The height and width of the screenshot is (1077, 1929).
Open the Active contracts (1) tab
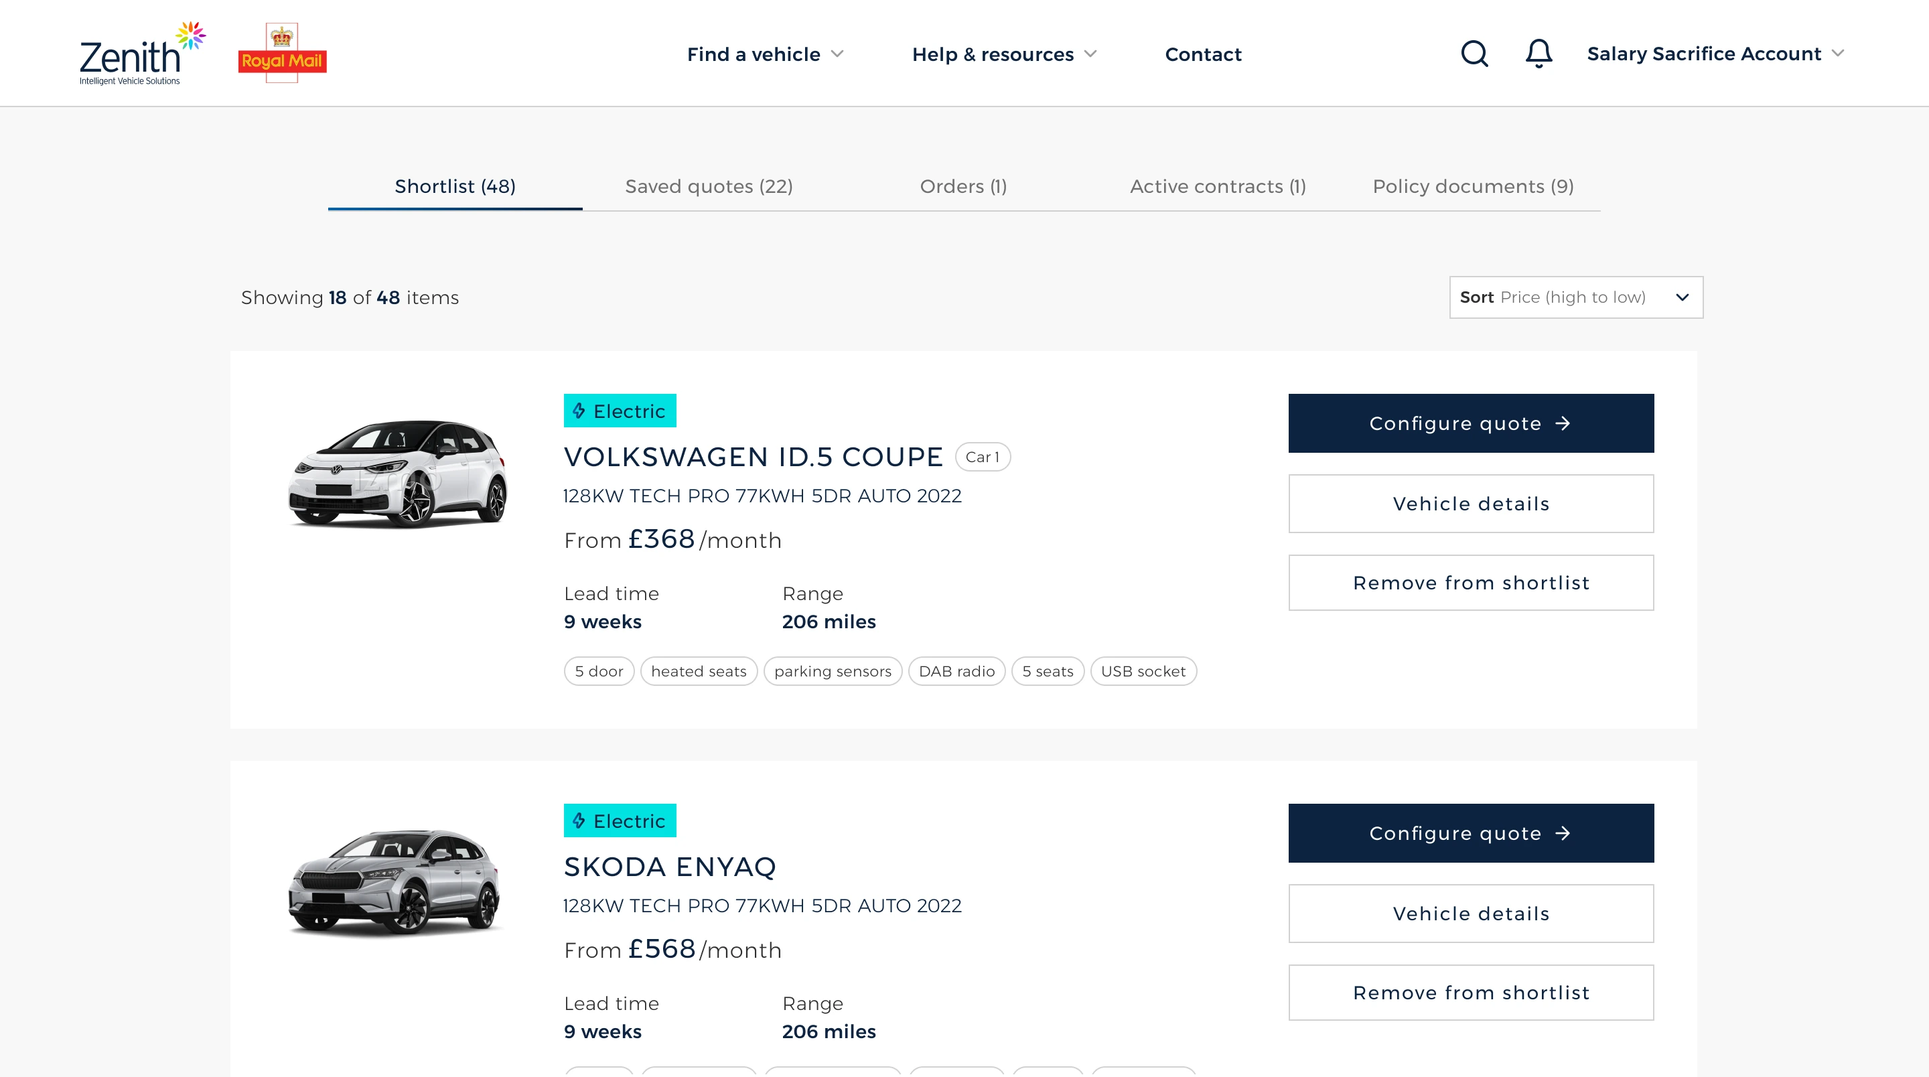(x=1218, y=186)
